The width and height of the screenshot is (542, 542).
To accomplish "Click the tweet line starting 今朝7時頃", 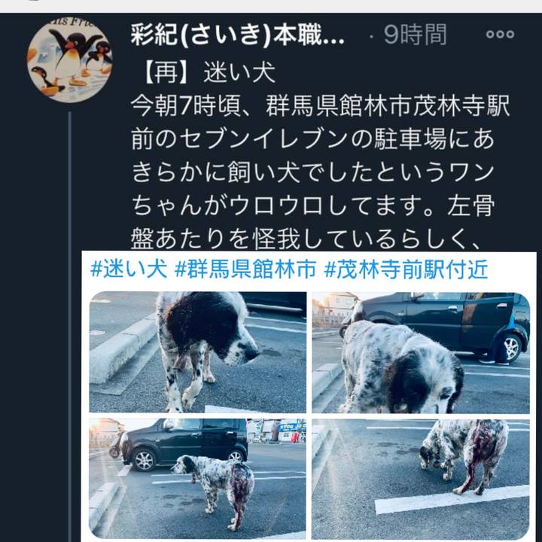I will point(321,106).
